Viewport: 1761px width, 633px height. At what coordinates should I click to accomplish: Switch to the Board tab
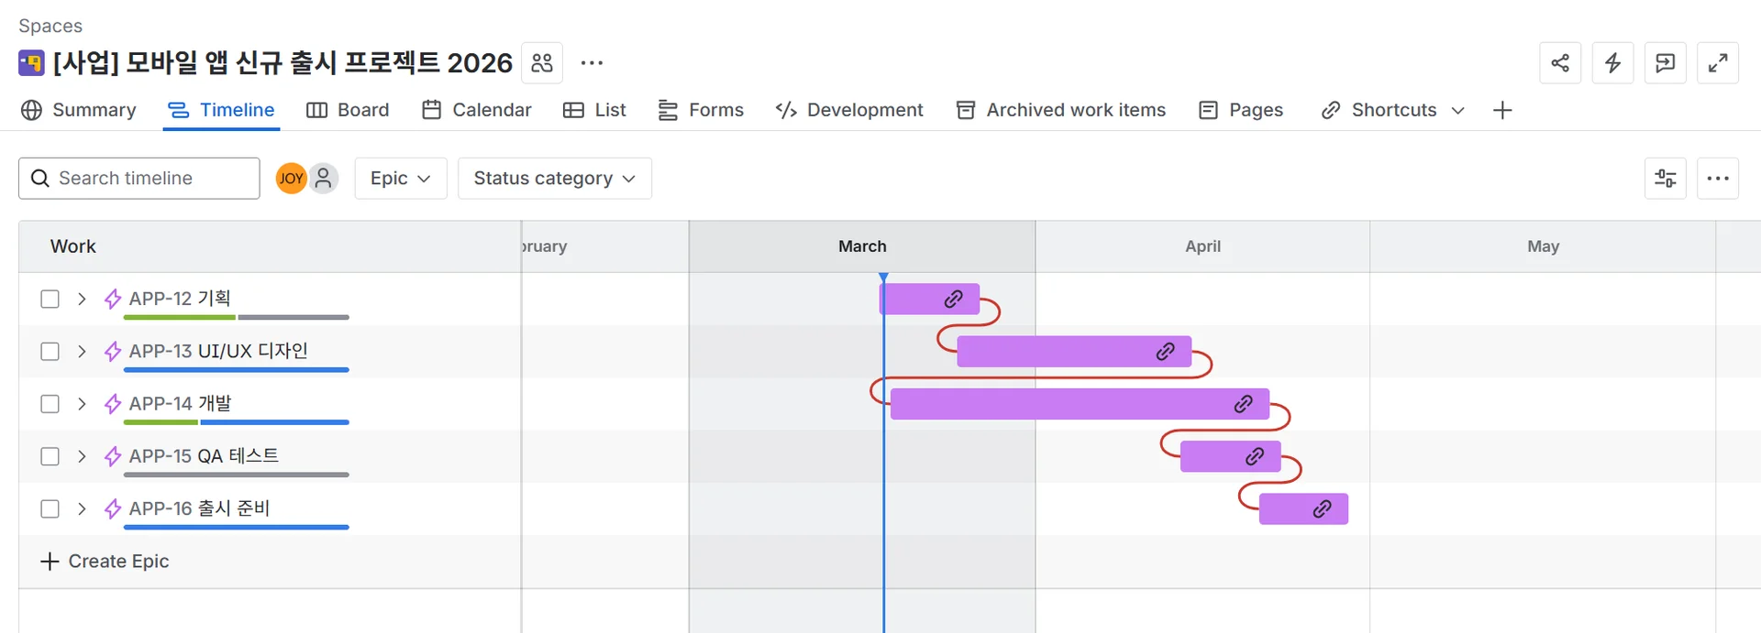348,111
